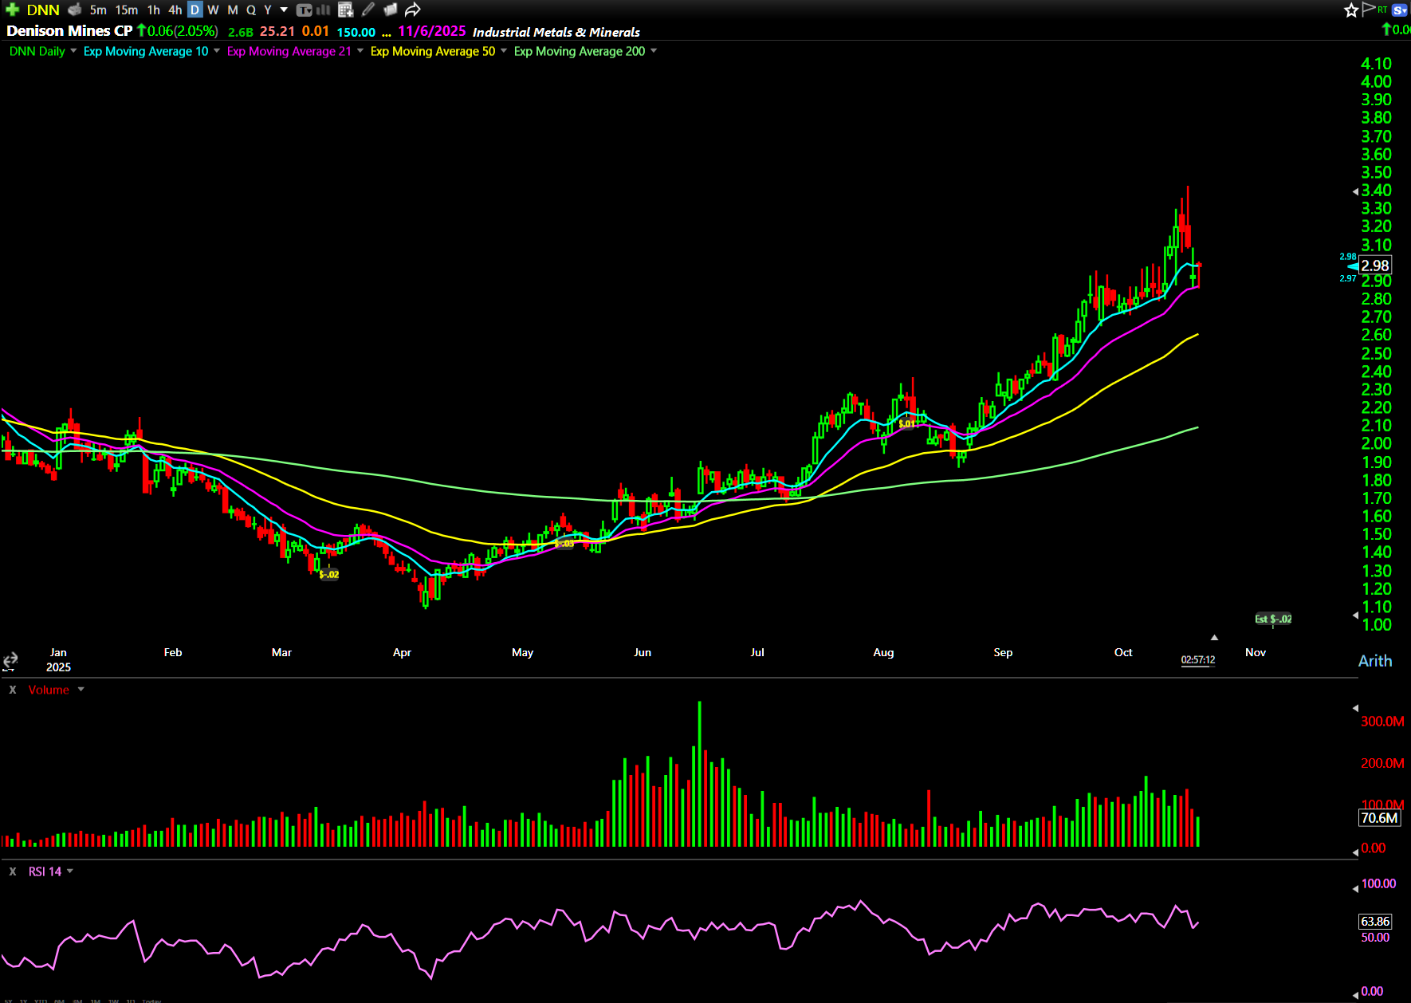The width and height of the screenshot is (1411, 1003).
Task: Open the calendar add-event icon
Action: [345, 10]
